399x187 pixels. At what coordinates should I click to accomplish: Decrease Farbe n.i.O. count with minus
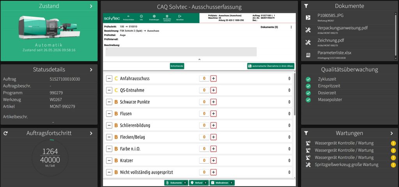click(x=109, y=149)
